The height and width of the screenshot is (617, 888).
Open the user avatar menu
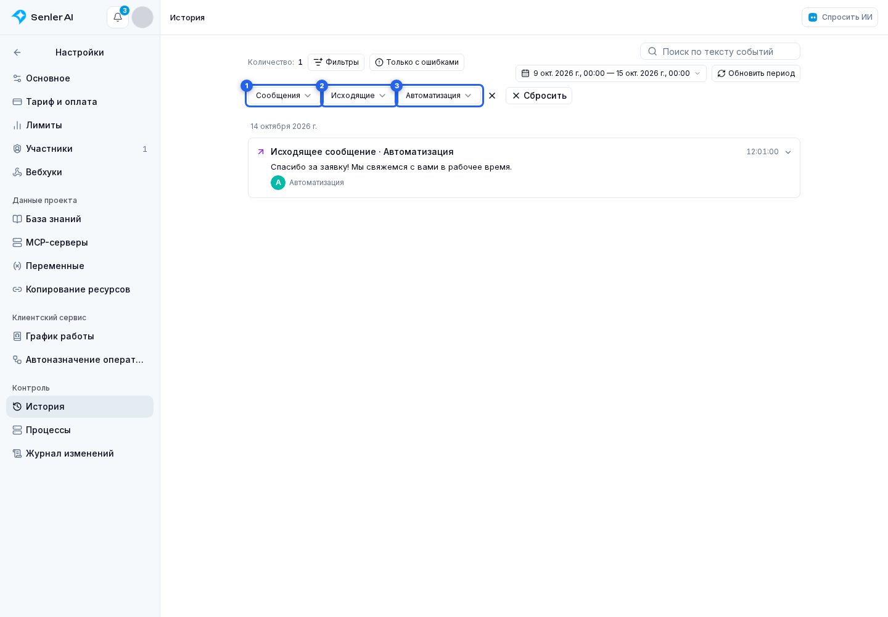point(142,17)
